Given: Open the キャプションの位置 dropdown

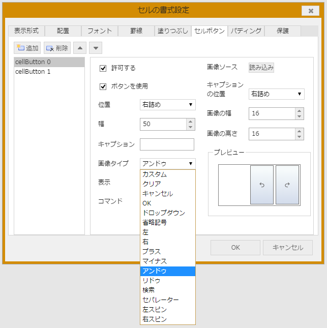Looking at the screenshot, I should coord(277,94).
